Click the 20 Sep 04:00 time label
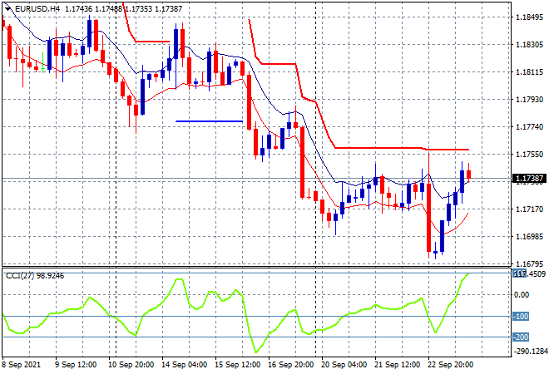The width and height of the screenshot is (549, 374). (x=344, y=365)
